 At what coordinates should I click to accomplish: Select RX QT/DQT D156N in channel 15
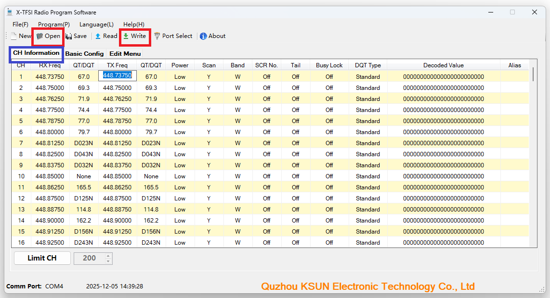(x=83, y=232)
